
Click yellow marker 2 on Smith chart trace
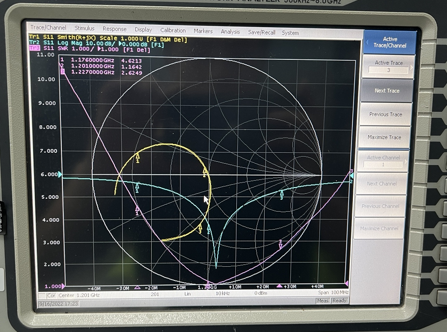click(204, 171)
